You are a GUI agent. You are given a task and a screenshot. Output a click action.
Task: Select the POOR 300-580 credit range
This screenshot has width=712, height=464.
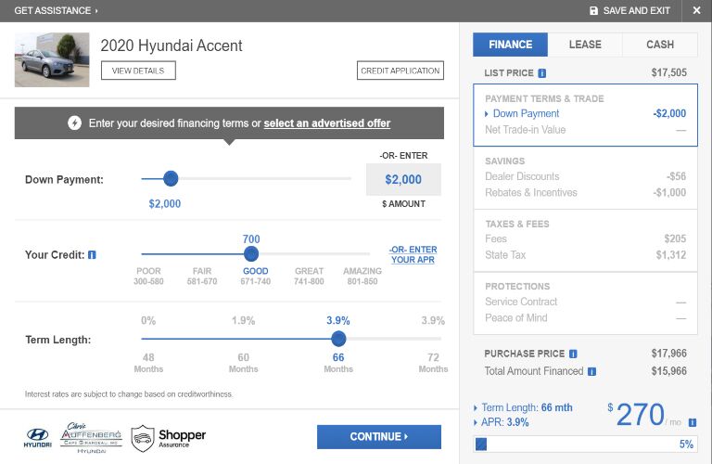coord(148,276)
